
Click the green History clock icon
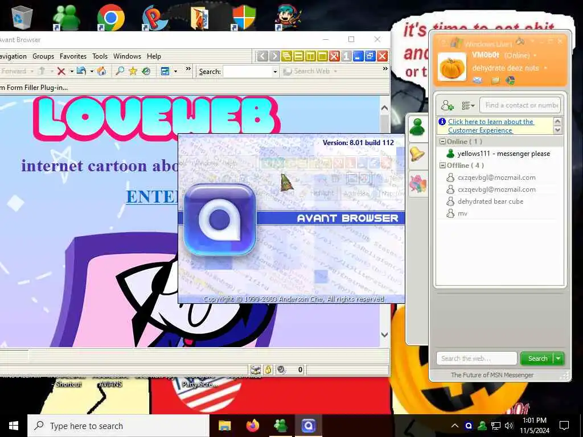click(x=146, y=71)
